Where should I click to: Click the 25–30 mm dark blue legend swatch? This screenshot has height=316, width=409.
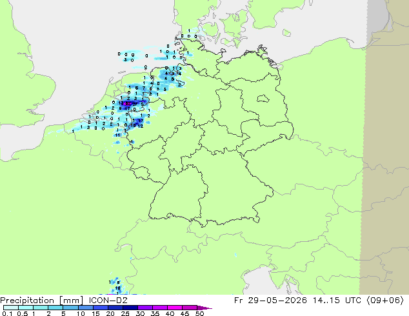[x=130, y=308]
